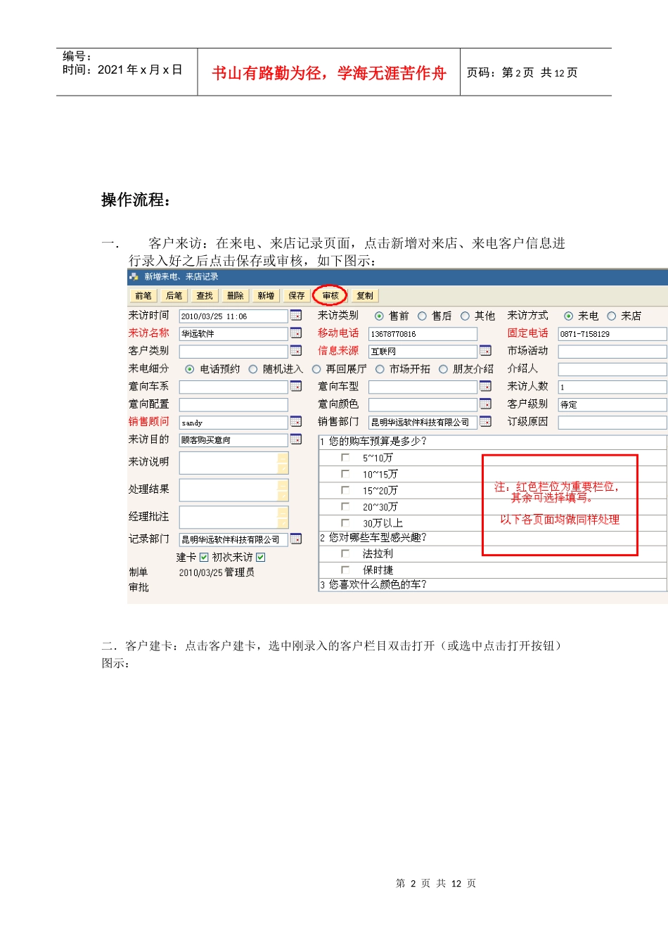The height and width of the screenshot is (945, 668).
Task: Open the lookup icon beside 销售顾问 field
Action: 296,422
